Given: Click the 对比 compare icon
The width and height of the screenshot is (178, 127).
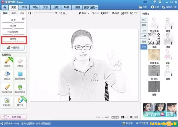Looking at the screenshot, I should coord(123,117).
